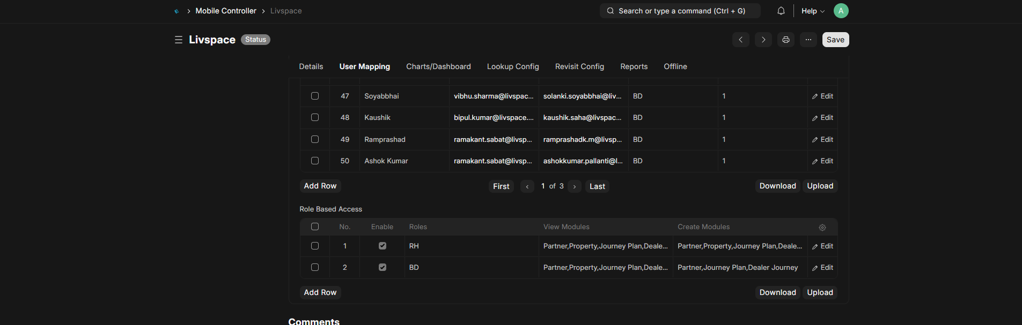Edit the Ashok Kumar row
1022x325 pixels.
tap(822, 161)
